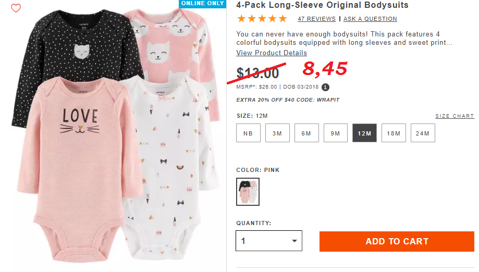479x272 pixels.
Task: Open the Quantity dropdown
Action: click(x=269, y=241)
